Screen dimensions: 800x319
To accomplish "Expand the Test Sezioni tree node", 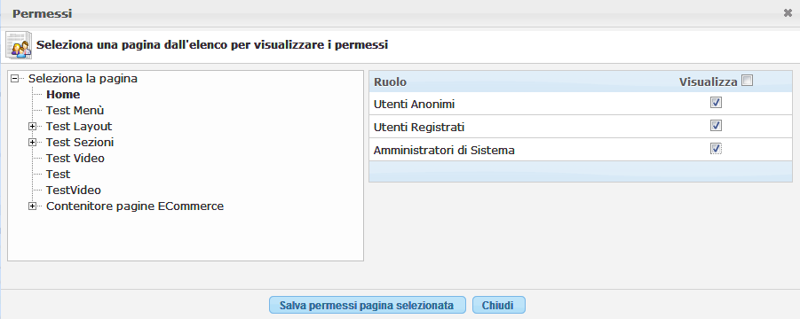I will point(32,142).
